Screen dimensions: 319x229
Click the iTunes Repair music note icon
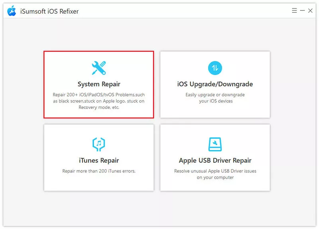click(98, 144)
